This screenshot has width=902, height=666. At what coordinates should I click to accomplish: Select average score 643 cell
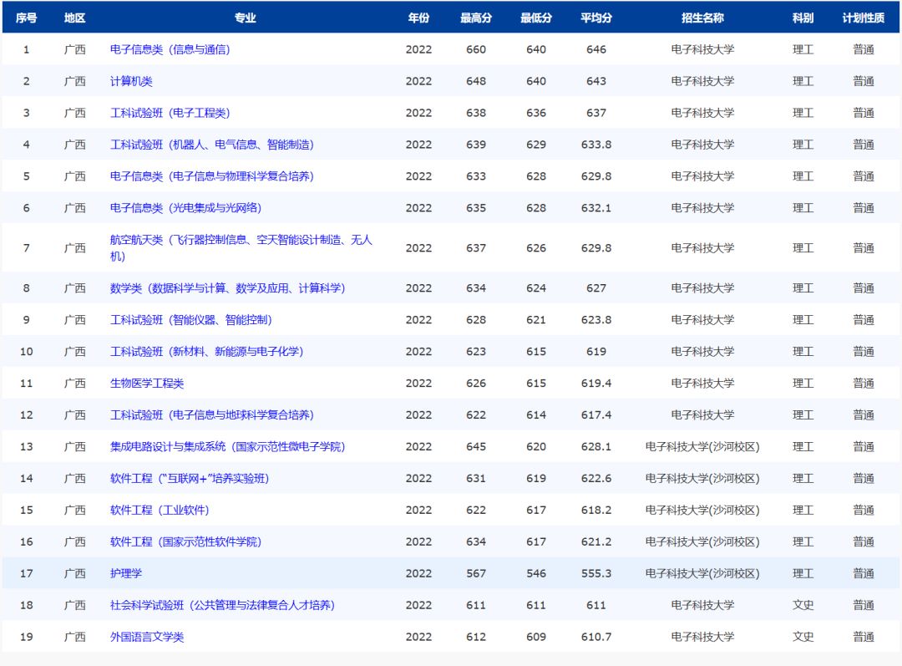pos(596,81)
